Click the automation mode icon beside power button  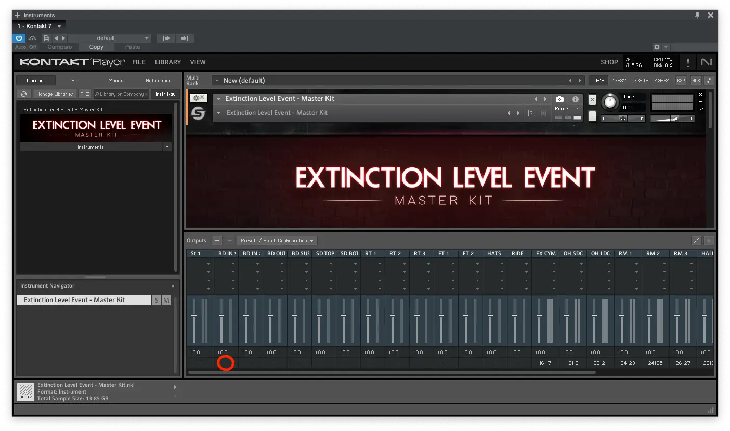tap(32, 38)
